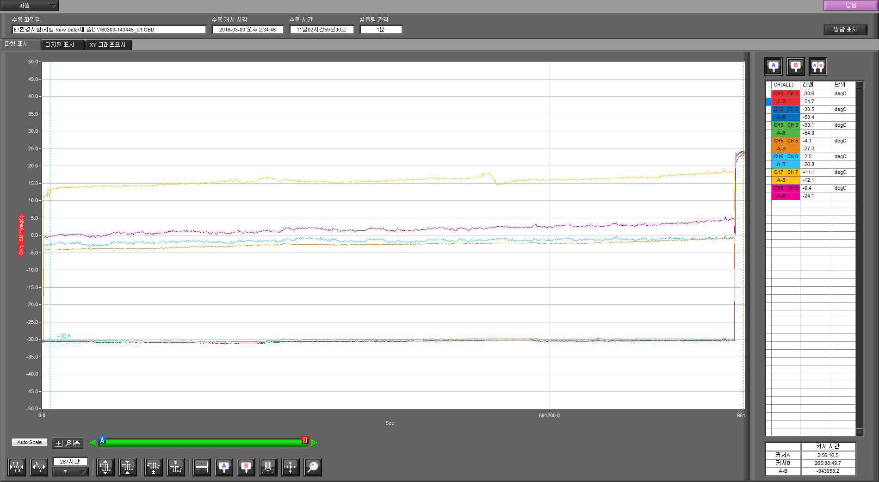Click the CH8 level value -0.4
This screenshot has width=879, height=482.
tap(816, 188)
